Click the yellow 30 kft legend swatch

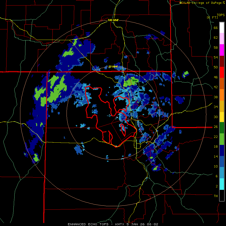[x=222, y=117]
